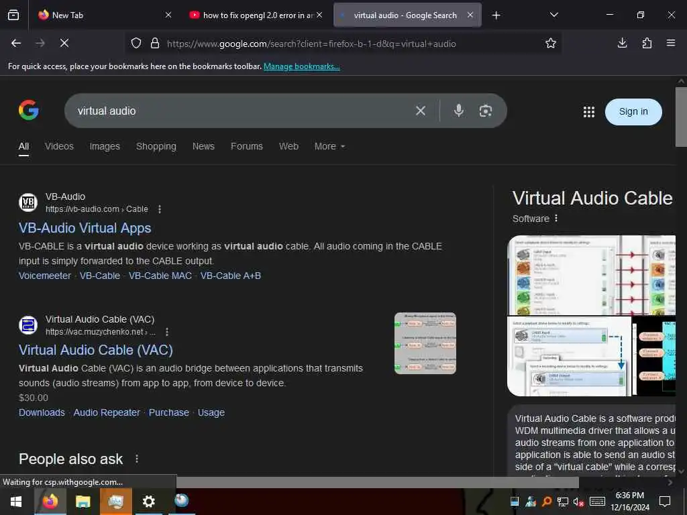Click the VB-Audio site favicon
This screenshot has width=687, height=515.
click(x=28, y=203)
